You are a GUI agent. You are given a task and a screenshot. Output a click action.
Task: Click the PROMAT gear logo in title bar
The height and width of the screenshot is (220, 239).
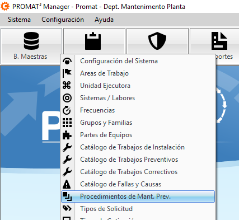click(x=5, y=6)
